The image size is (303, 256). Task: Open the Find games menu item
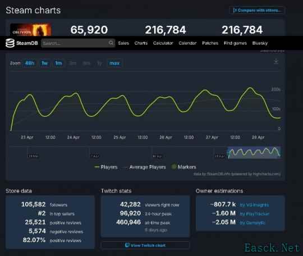(x=235, y=43)
